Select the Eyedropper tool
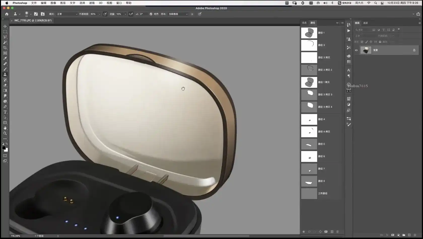 (x=5, y=58)
